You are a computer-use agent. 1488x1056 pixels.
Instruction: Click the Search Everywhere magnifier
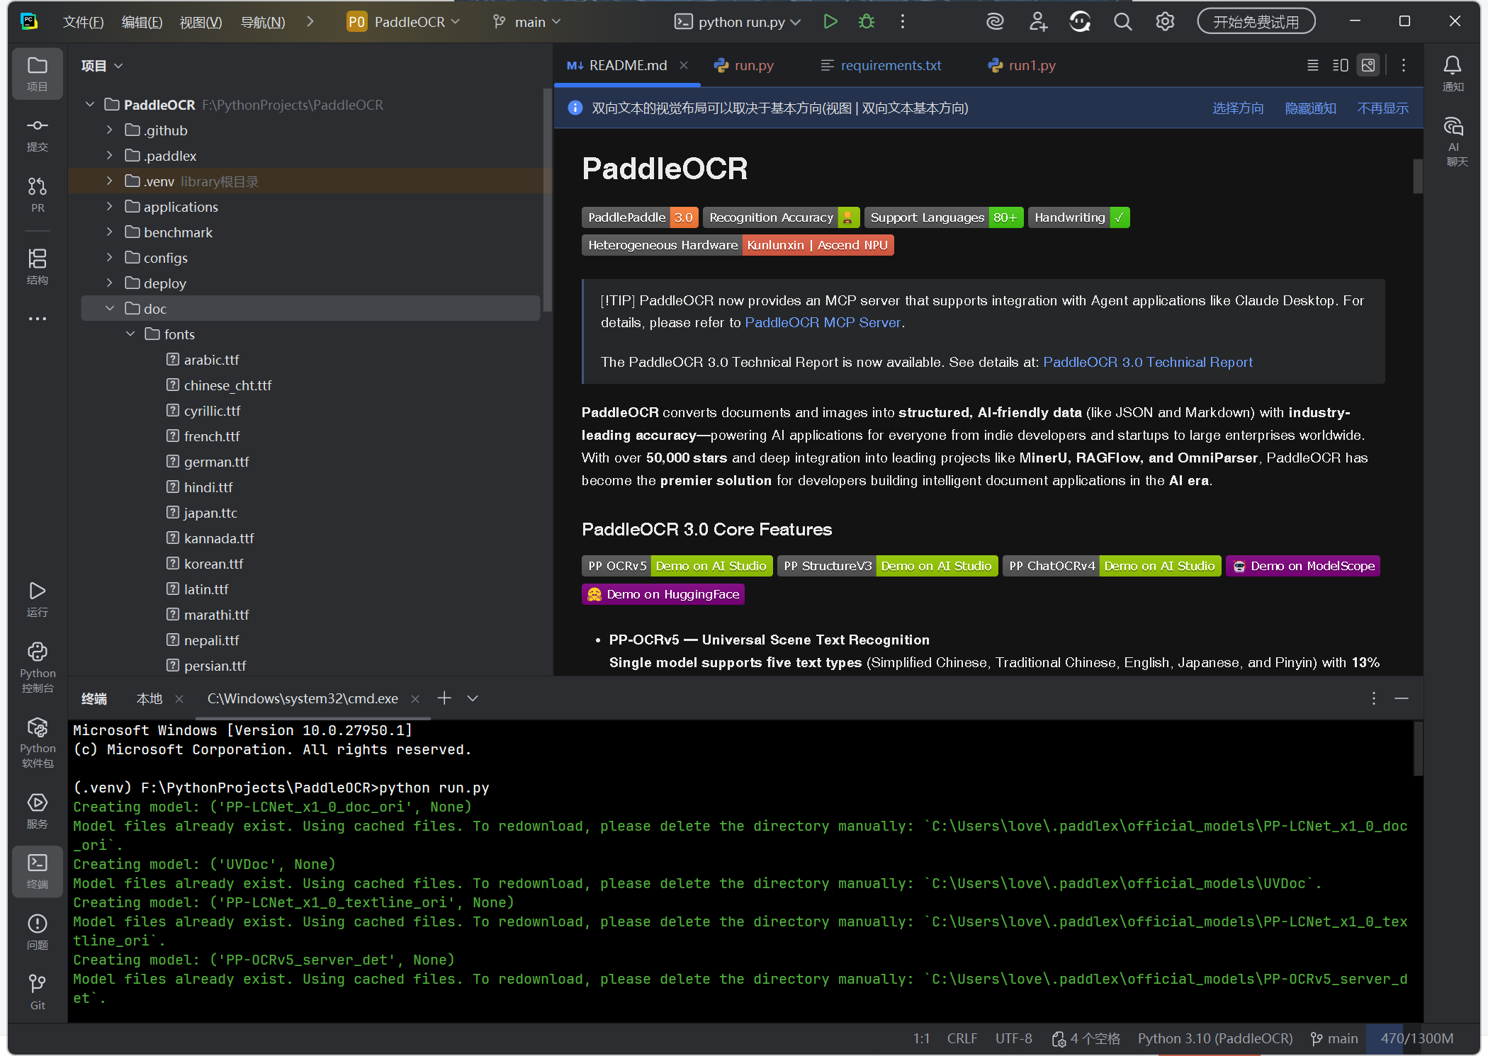click(x=1122, y=22)
